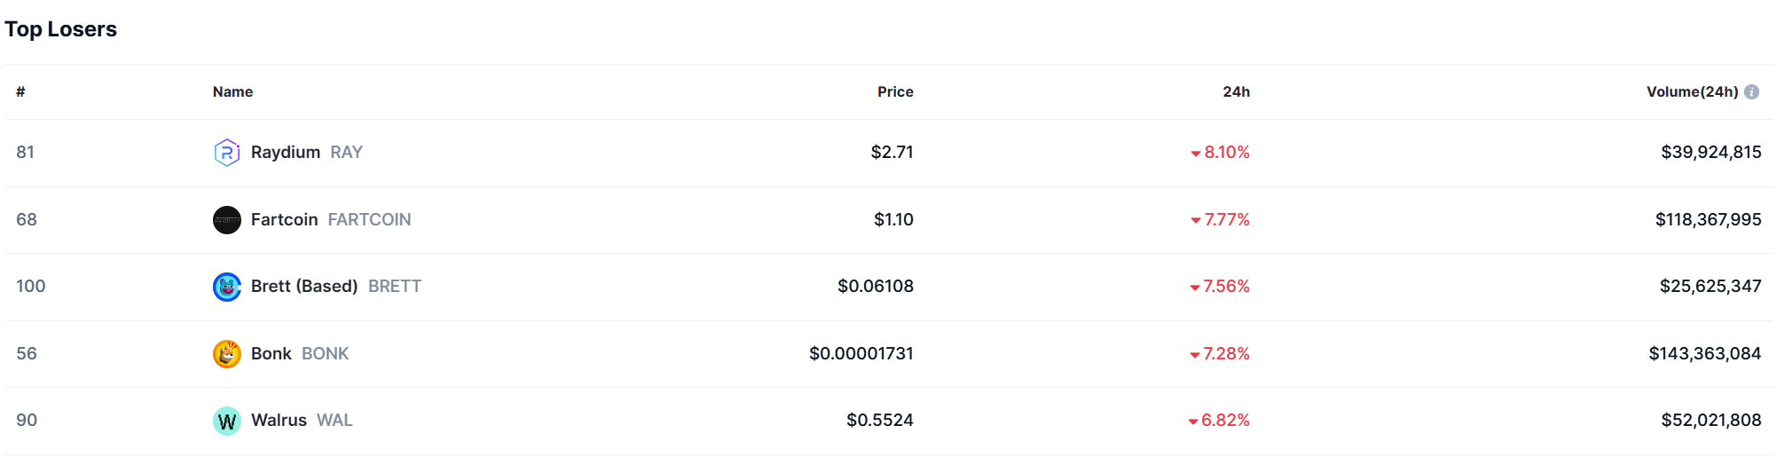This screenshot has width=1792, height=465.
Task: Click the Fartcoin volume $118,367,995
Action: coord(1708,220)
